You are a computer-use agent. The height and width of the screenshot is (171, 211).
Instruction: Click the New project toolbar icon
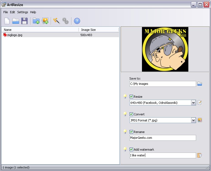click(7, 21)
